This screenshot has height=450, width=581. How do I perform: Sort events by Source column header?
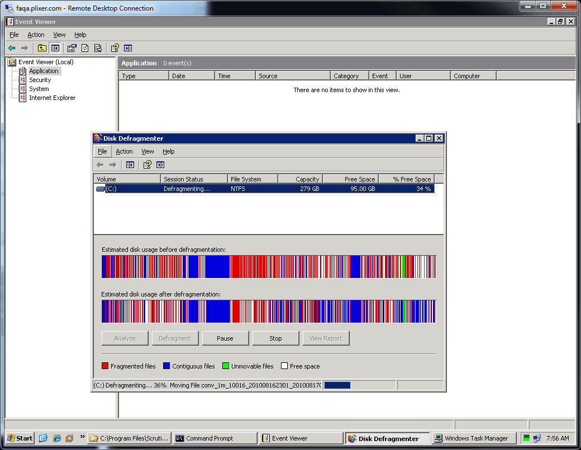[x=293, y=76]
